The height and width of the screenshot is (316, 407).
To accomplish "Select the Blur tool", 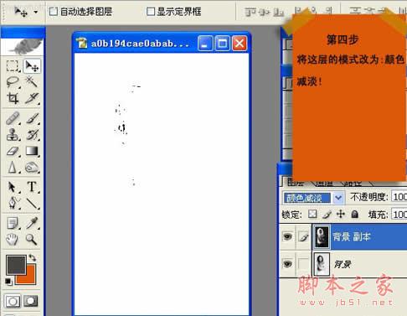I will point(13,168).
